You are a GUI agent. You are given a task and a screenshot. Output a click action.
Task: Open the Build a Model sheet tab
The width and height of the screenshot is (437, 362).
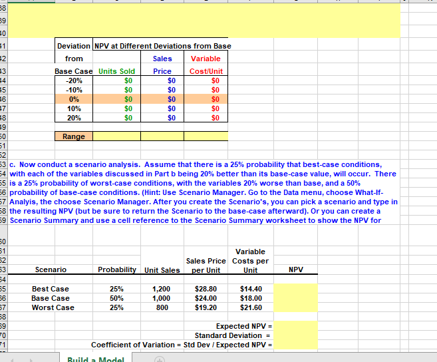(x=96, y=359)
